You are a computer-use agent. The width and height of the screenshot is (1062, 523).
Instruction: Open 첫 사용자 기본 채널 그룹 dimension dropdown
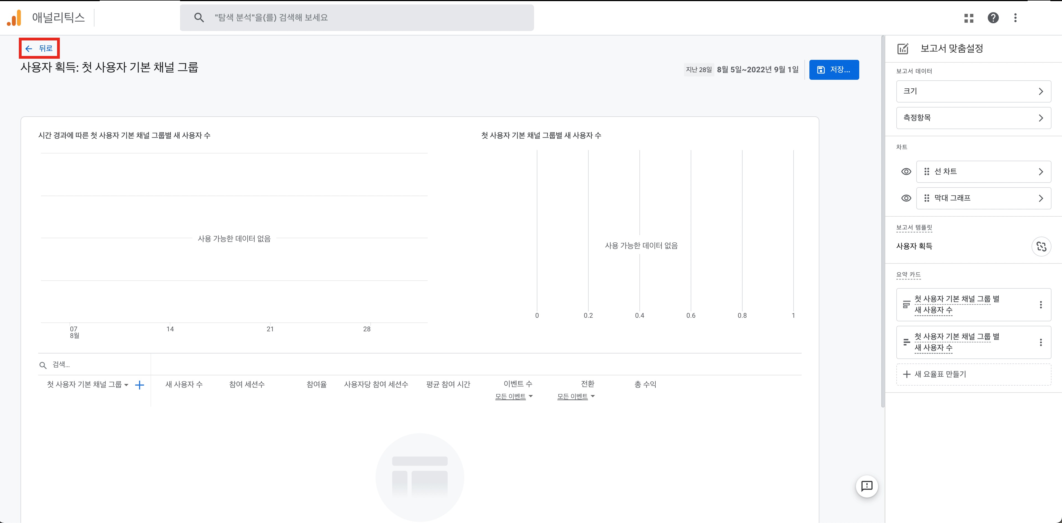(x=88, y=384)
